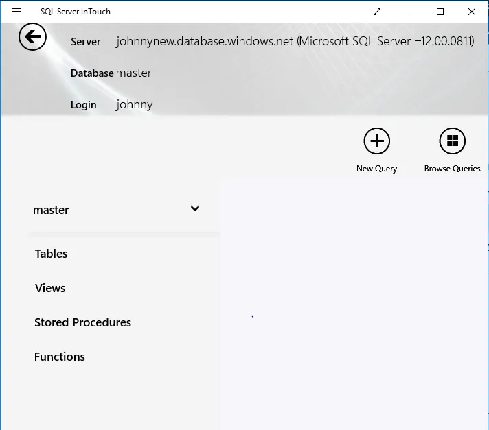Viewport: 489px width, 430px height.
Task: Select the server name johnnynew.database.windows.net
Action: click(x=205, y=41)
